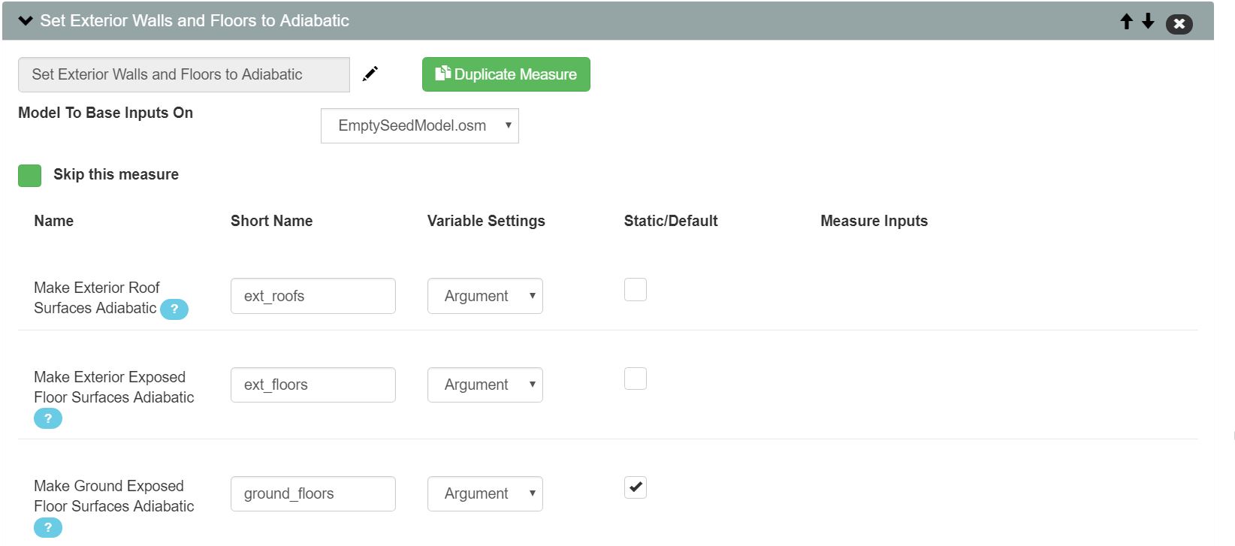Toggle the Skip this measure checkbox
This screenshot has width=1235, height=546.
coord(29,175)
